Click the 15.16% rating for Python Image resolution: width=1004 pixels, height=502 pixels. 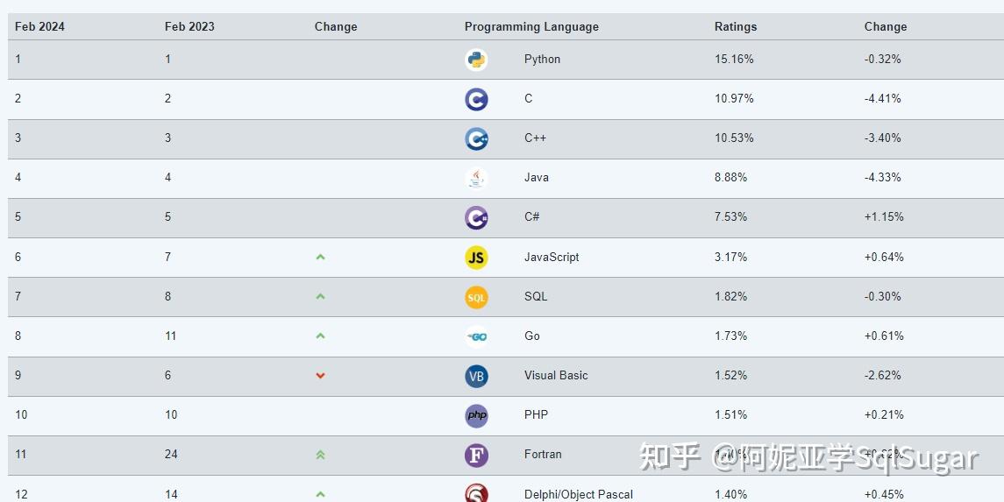tap(734, 60)
